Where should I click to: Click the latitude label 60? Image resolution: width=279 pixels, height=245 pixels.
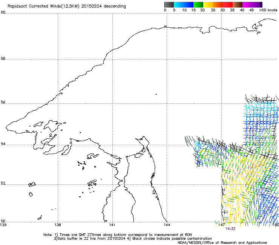(x=3, y=12)
